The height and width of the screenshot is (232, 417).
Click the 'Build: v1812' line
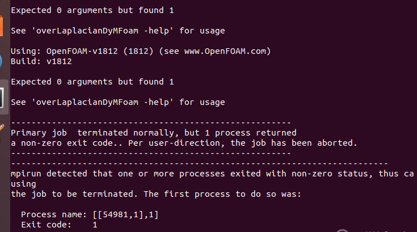pyautogui.click(x=41, y=61)
